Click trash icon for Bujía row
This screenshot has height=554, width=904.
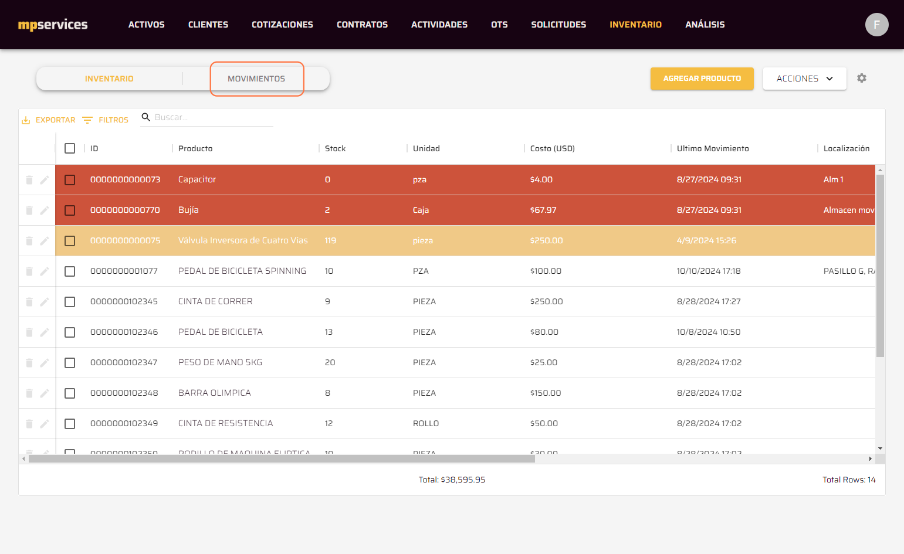29,210
